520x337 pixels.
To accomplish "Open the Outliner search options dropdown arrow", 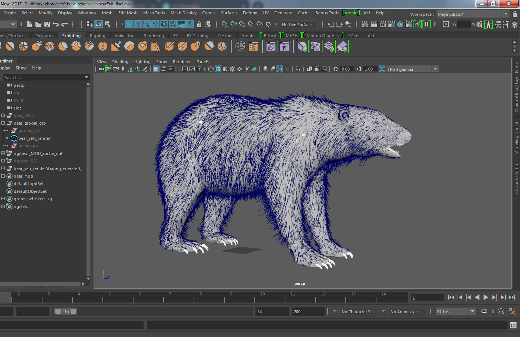I will click(86, 77).
